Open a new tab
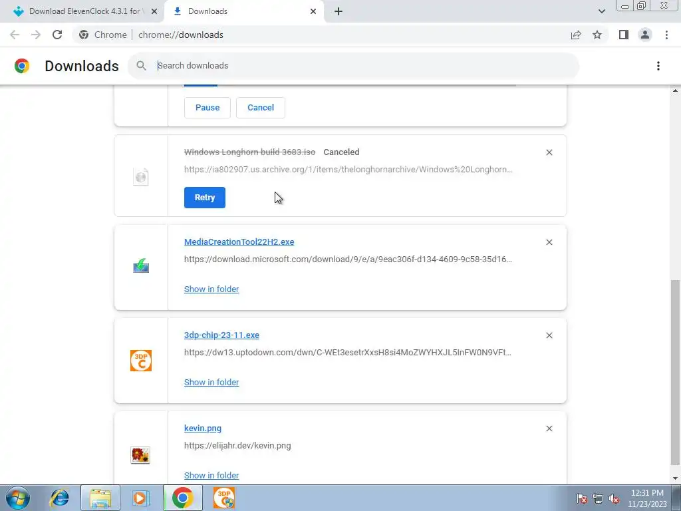Image resolution: width=681 pixels, height=511 pixels. click(x=339, y=11)
